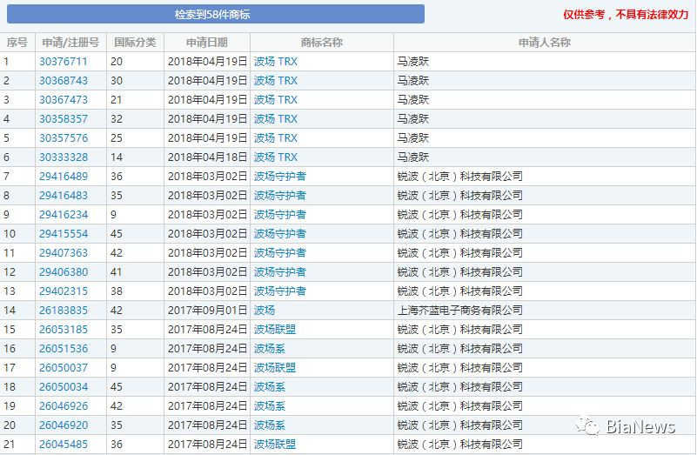Open registration number 26053185
The width and height of the screenshot is (697, 455).
pos(64,329)
